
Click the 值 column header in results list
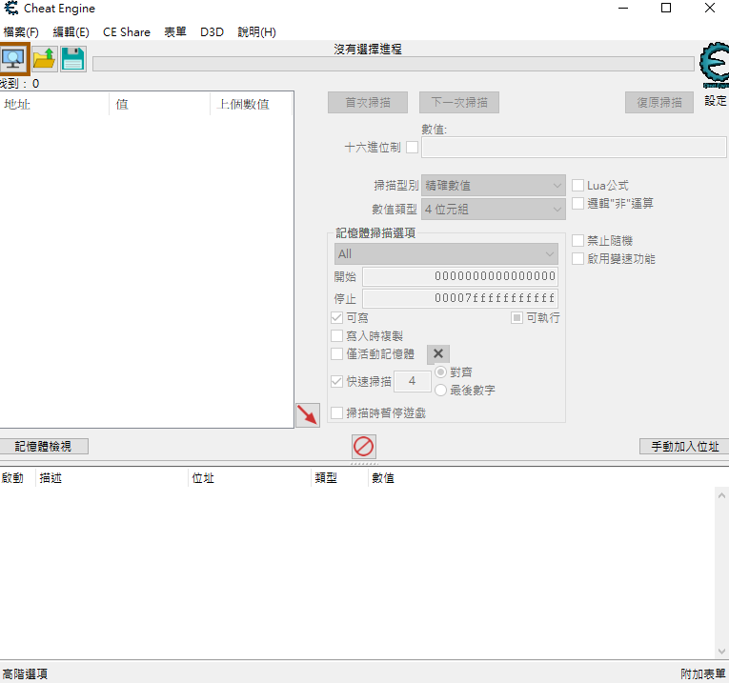(x=160, y=104)
